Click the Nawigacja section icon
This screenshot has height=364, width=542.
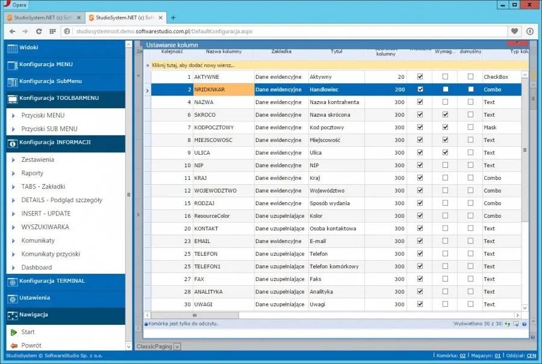(x=13, y=316)
